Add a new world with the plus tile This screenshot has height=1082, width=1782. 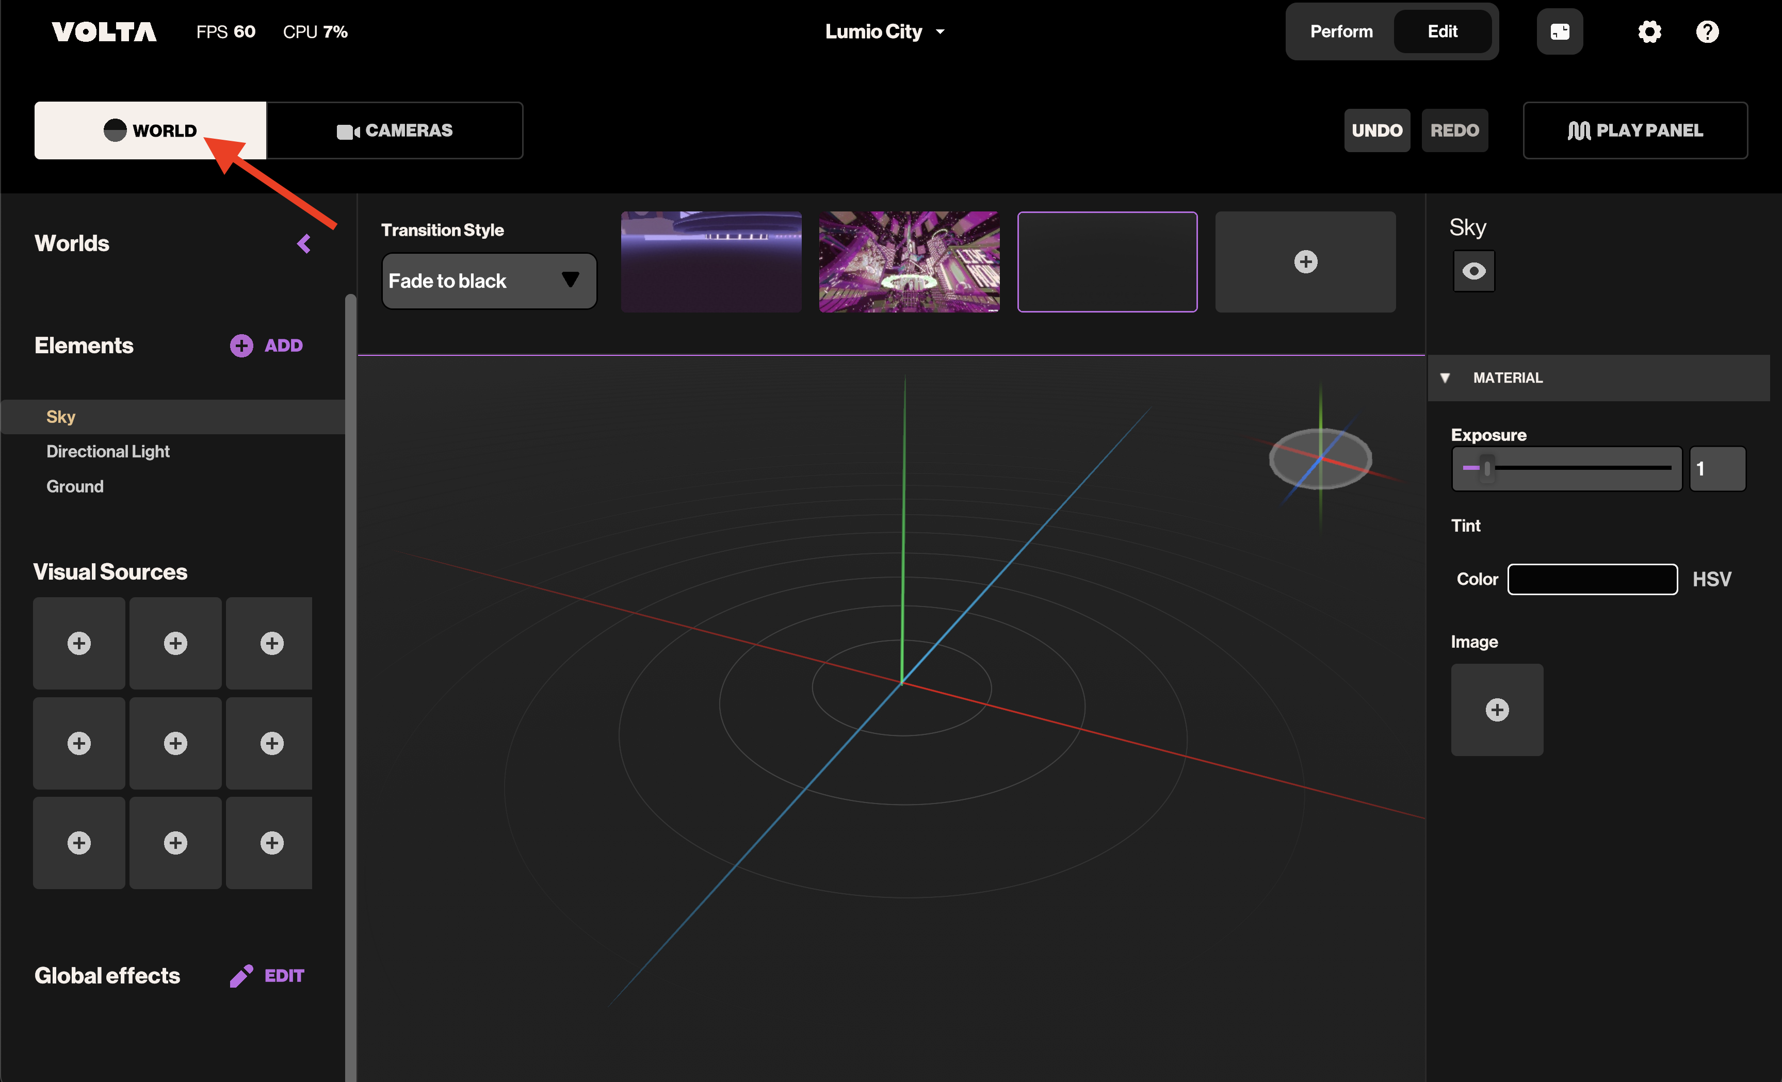pos(1305,261)
